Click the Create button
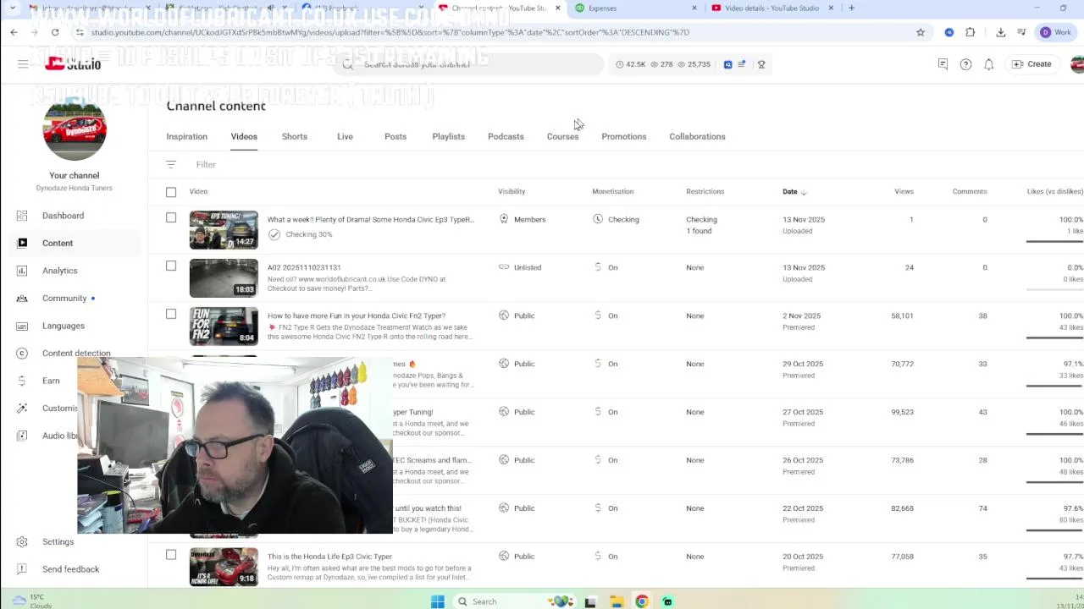The height and width of the screenshot is (609, 1084). pos(1031,64)
